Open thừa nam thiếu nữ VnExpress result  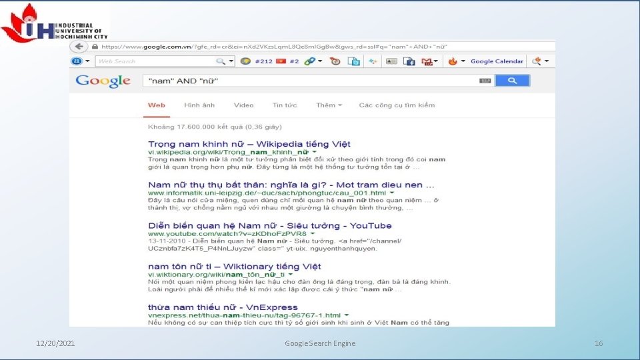223,307
